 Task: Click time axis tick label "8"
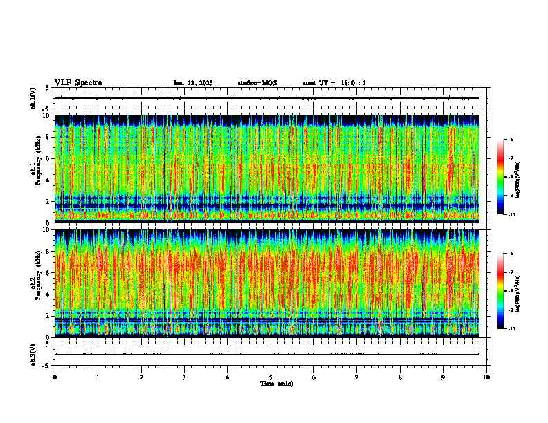coord(400,377)
